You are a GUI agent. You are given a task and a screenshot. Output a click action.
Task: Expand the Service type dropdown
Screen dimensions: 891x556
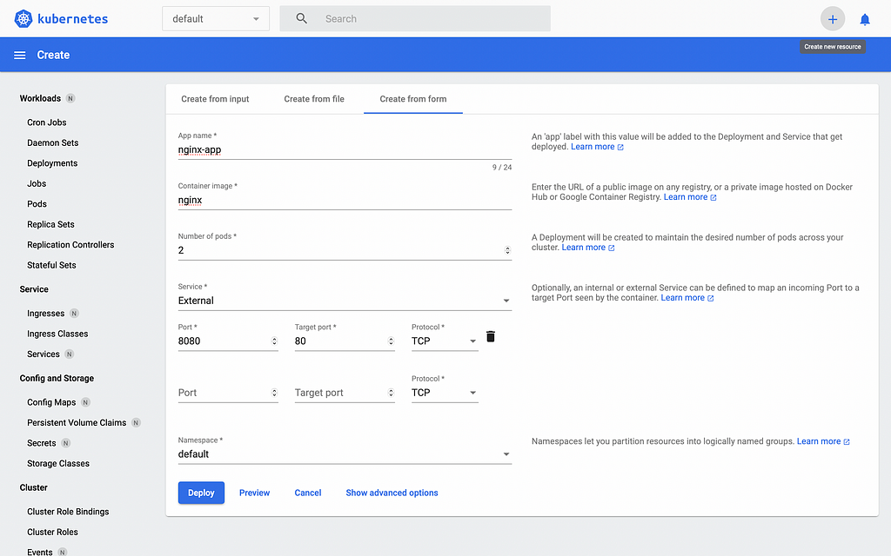pyautogui.click(x=345, y=301)
